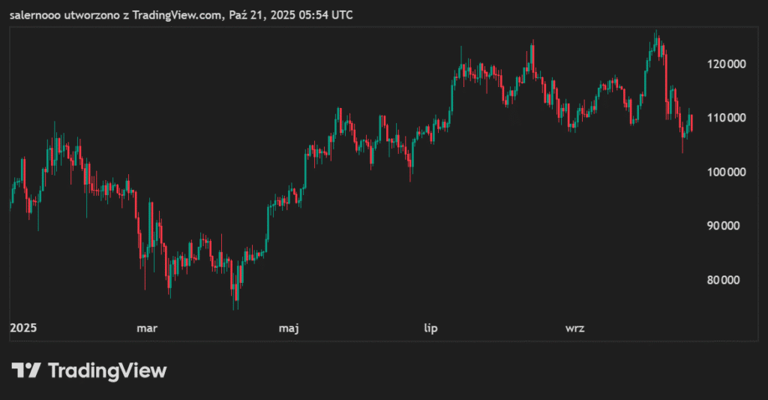This screenshot has width=768, height=400.
Task: Open the TradingView.com link in header
Action: click(x=175, y=14)
